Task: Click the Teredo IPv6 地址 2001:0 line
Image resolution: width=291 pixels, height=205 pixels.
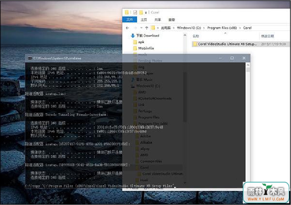Action: pyautogui.click(x=97, y=127)
